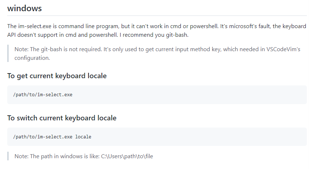This screenshot has height=169, width=309.
Task: Click "To get current keyboard locale" heading
Action: (57, 76)
